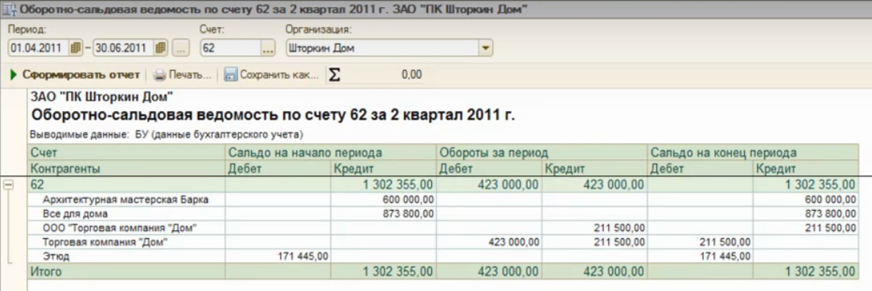Click header Сальдо на начало периода
The width and height of the screenshot is (872, 291).
coord(331,152)
